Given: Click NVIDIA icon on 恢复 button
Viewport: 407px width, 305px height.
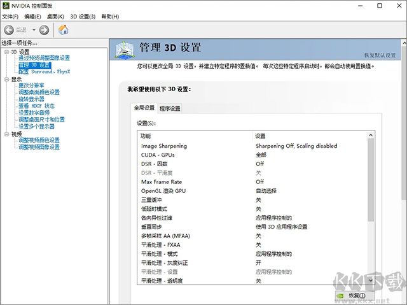Looking at the screenshot, I should coord(341,296).
